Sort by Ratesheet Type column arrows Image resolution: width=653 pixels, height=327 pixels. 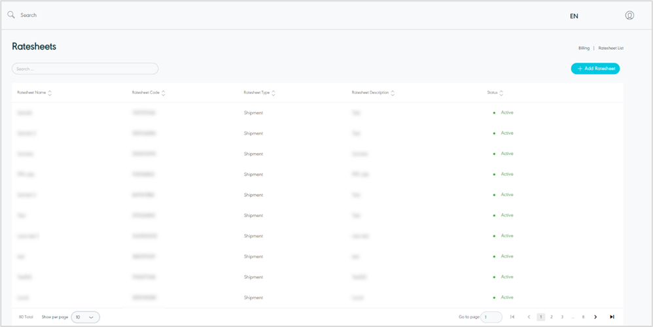pyautogui.click(x=274, y=93)
